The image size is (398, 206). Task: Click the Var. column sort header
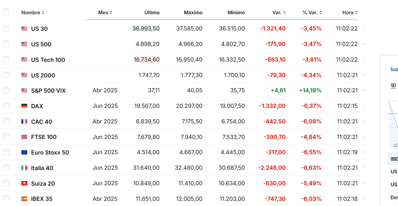coord(279,13)
